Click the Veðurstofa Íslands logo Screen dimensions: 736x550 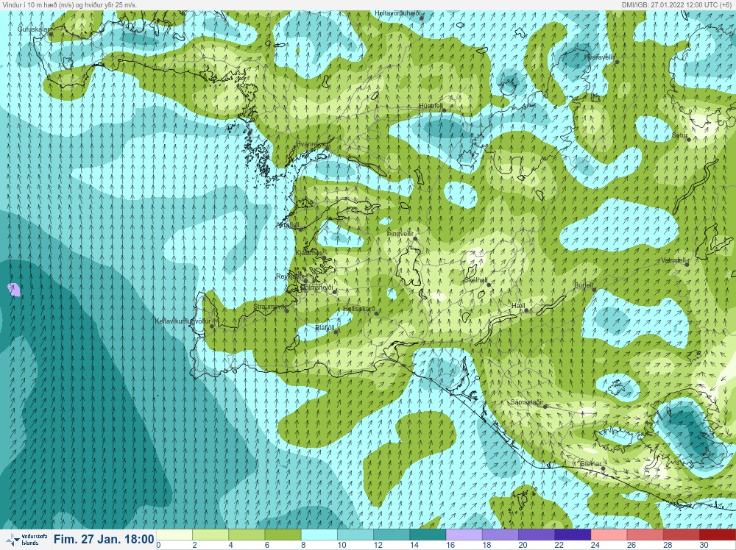26,540
